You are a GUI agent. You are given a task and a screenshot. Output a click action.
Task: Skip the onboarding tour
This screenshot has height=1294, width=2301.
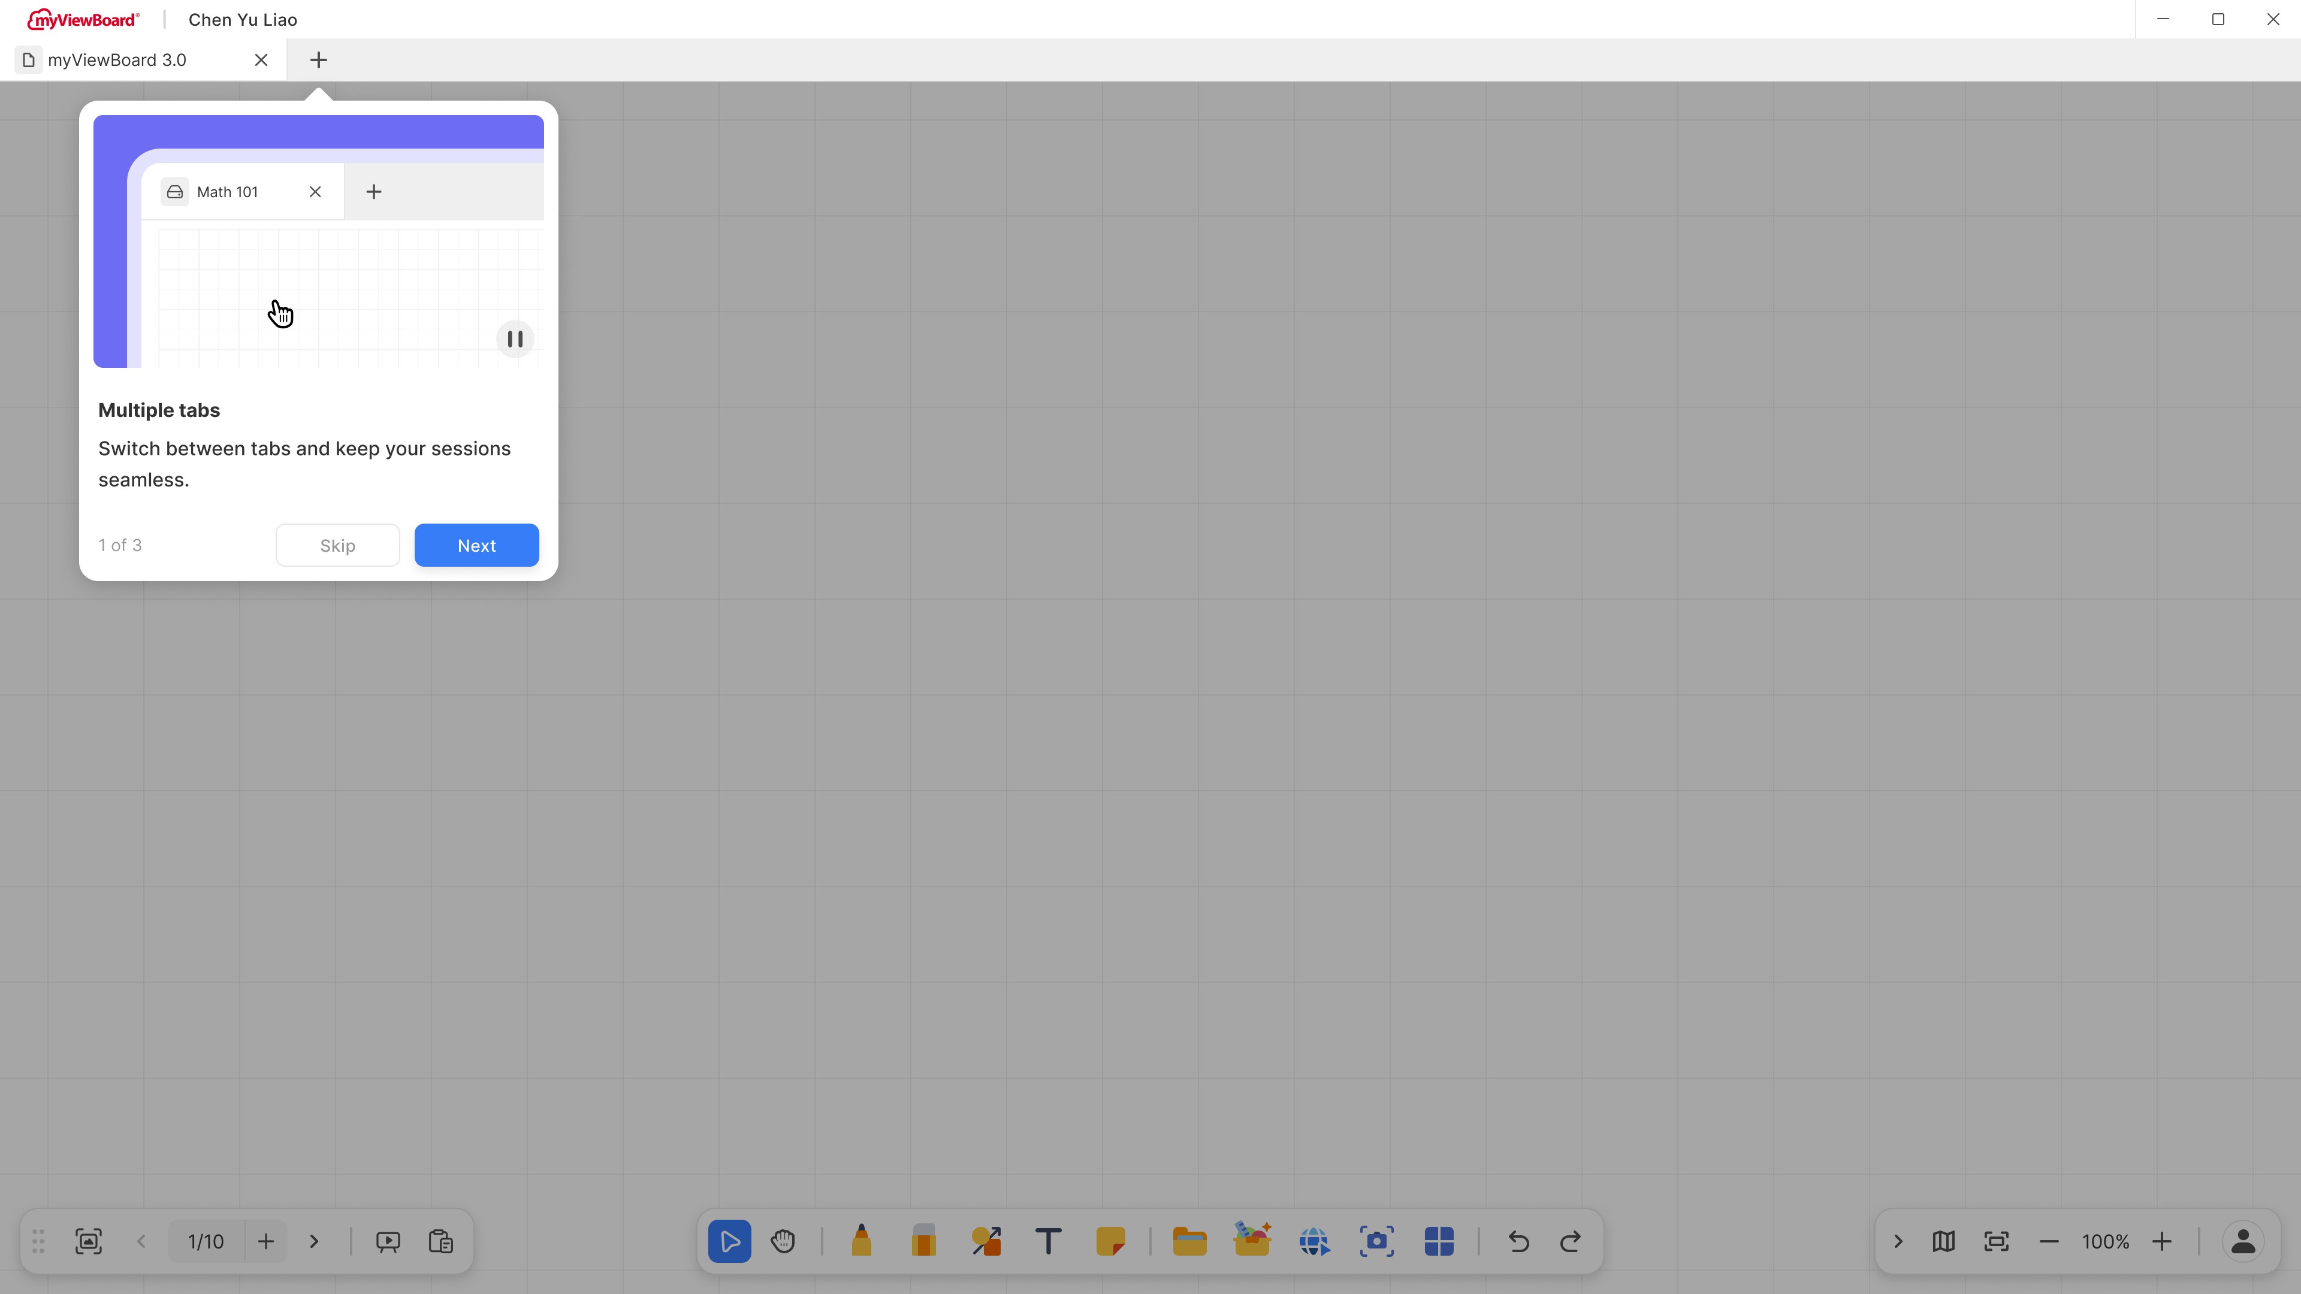pos(337,545)
